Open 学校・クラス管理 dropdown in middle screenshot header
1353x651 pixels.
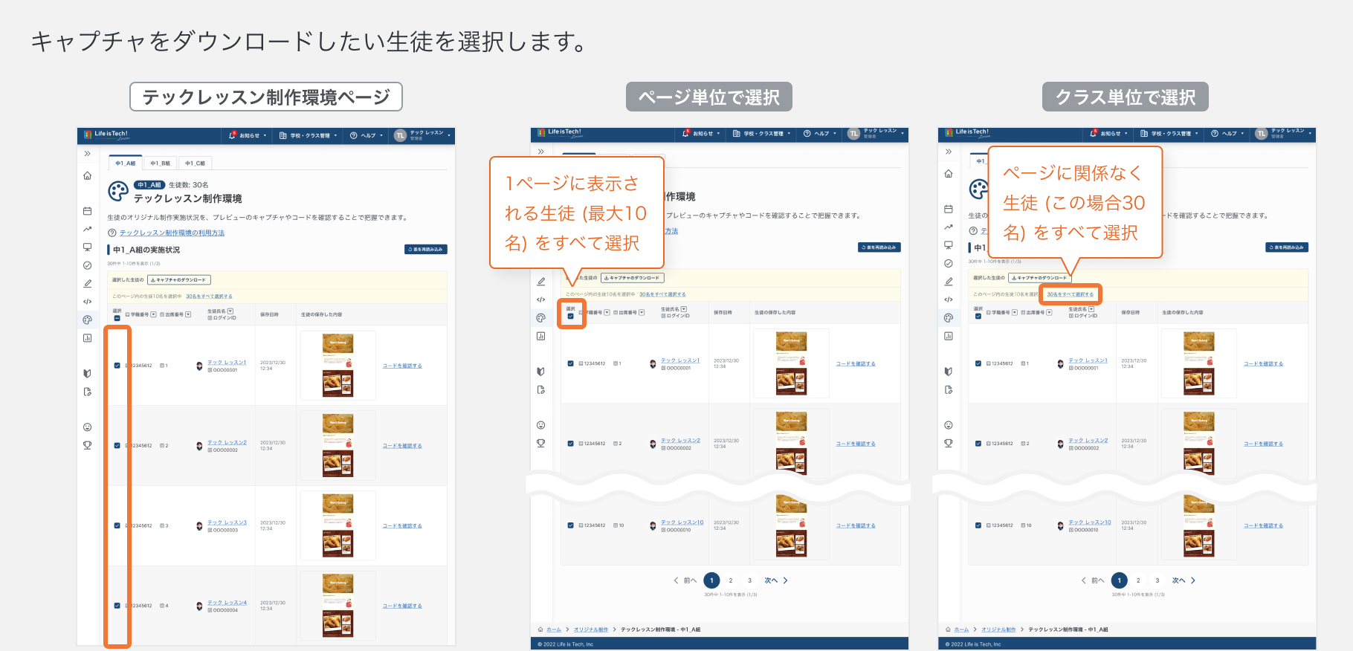762,134
